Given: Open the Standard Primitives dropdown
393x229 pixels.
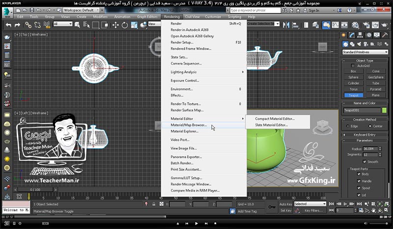Looking at the screenshot, I should (365, 52).
